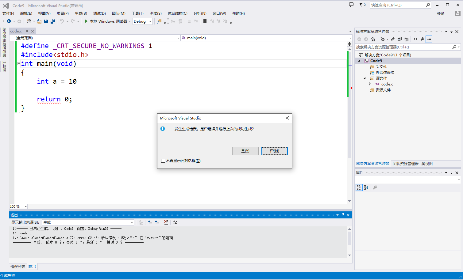The image size is (463, 280).
Task: Click Show All Files icon in Solution Explorer
Action: (x=406, y=39)
